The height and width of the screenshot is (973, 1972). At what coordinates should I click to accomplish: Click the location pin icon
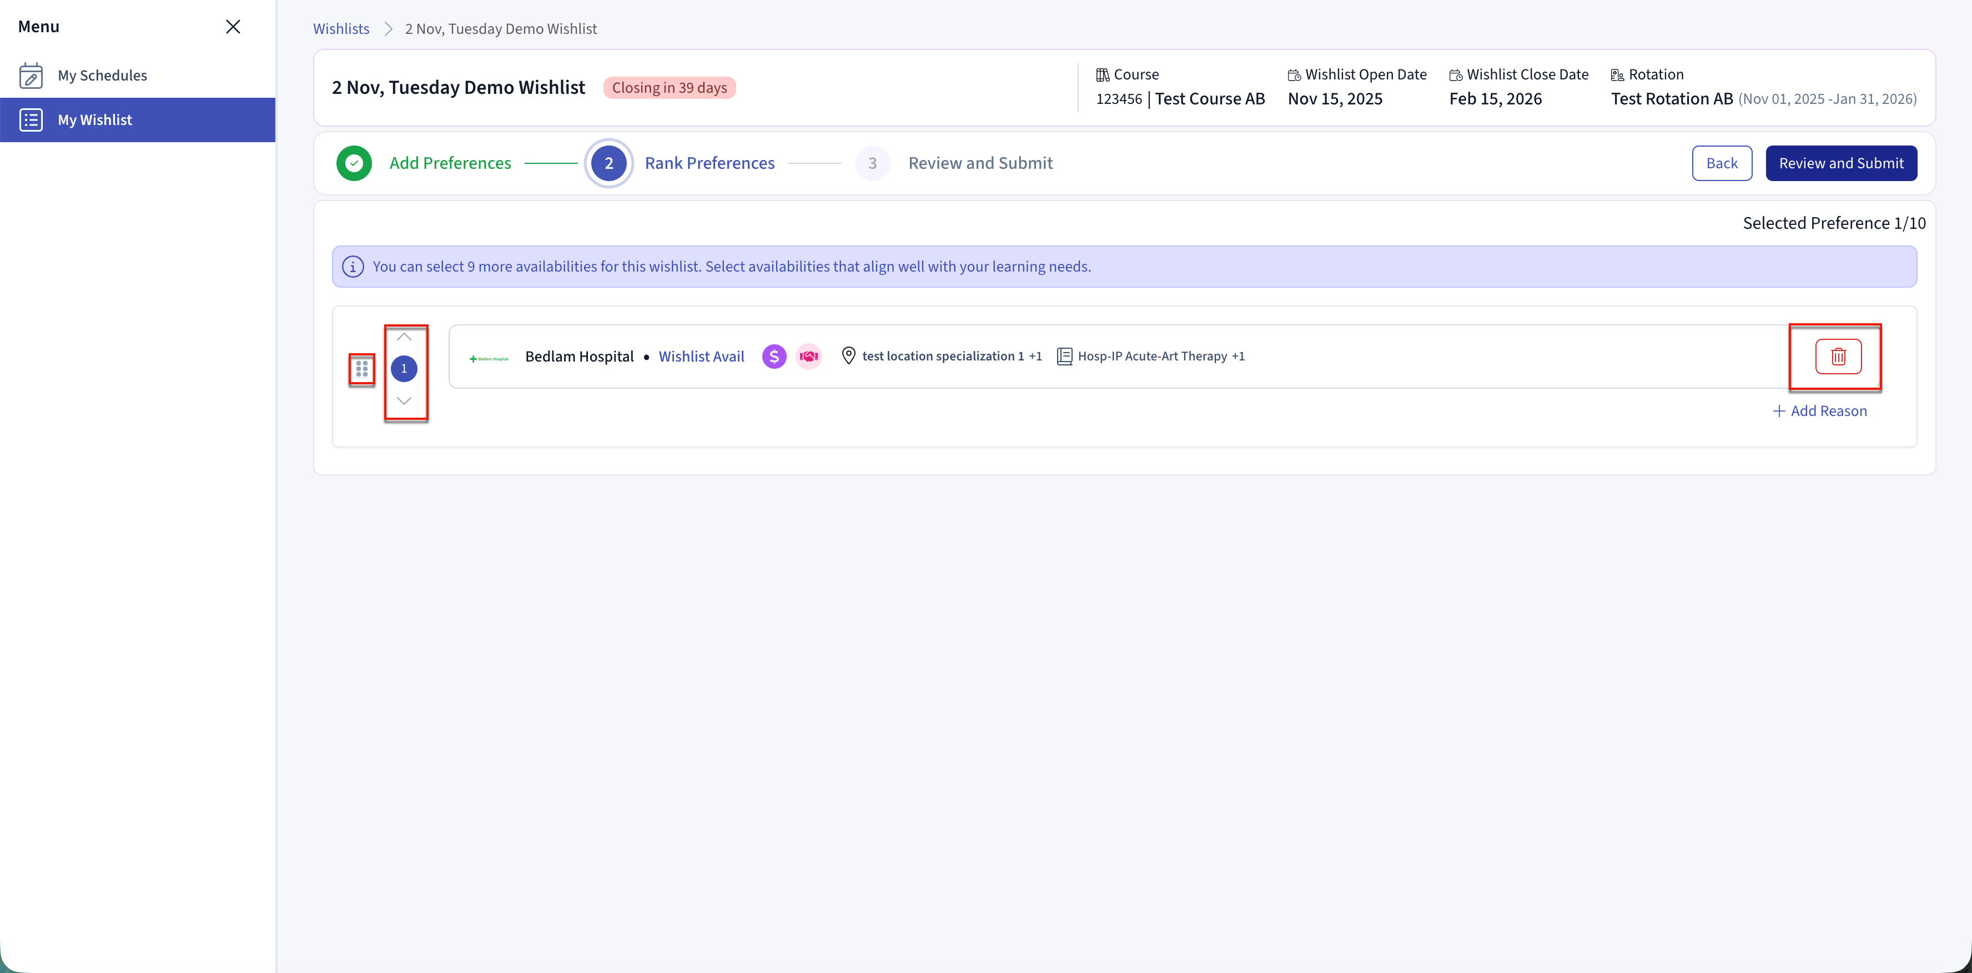[848, 356]
